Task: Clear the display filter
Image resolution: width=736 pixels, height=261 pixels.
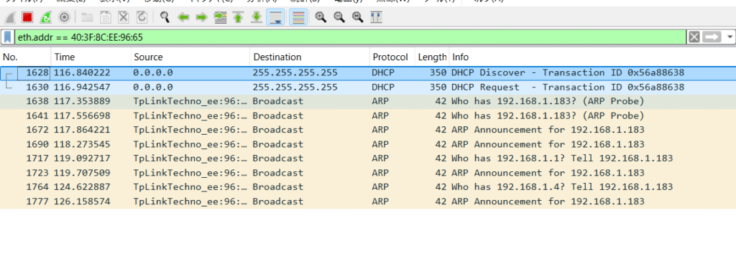Action: pyautogui.click(x=694, y=37)
